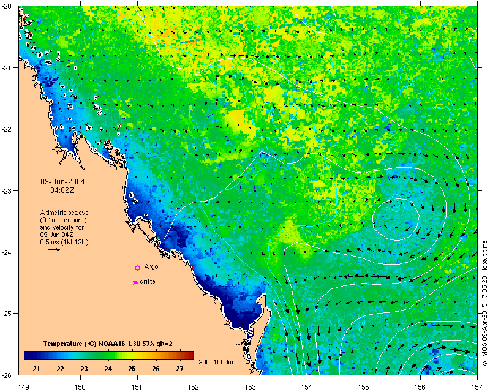
Task: Click the colorbar value 21
Action: pos(36,369)
